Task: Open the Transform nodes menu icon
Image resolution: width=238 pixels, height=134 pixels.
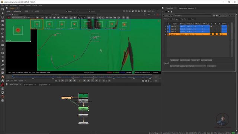Action: (x=3, y=41)
